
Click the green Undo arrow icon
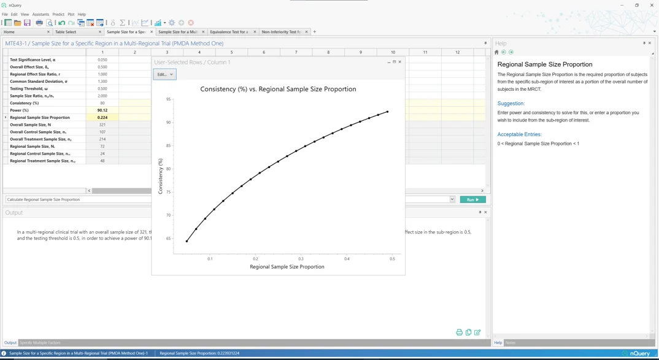[61, 23]
